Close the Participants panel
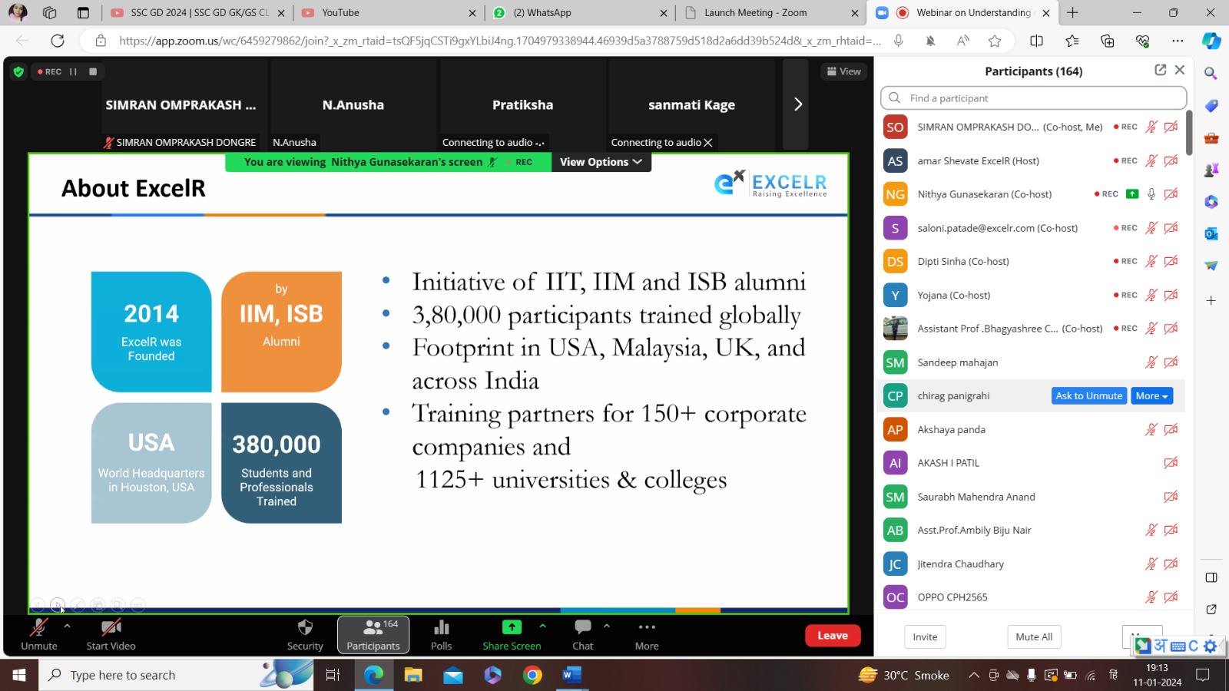Viewport: 1229px width, 691px height. 1180,70
